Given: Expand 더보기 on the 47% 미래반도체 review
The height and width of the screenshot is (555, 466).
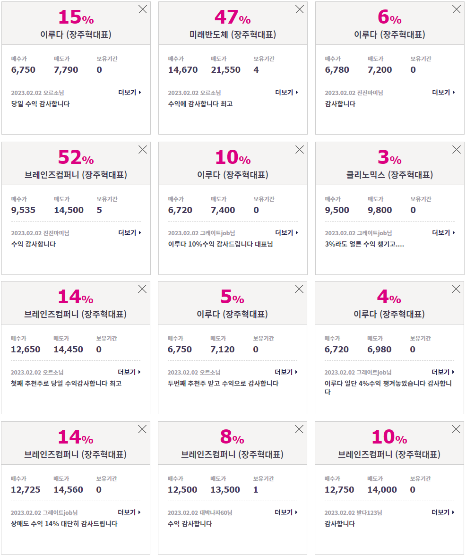Looking at the screenshot, I should pos(286,93).
